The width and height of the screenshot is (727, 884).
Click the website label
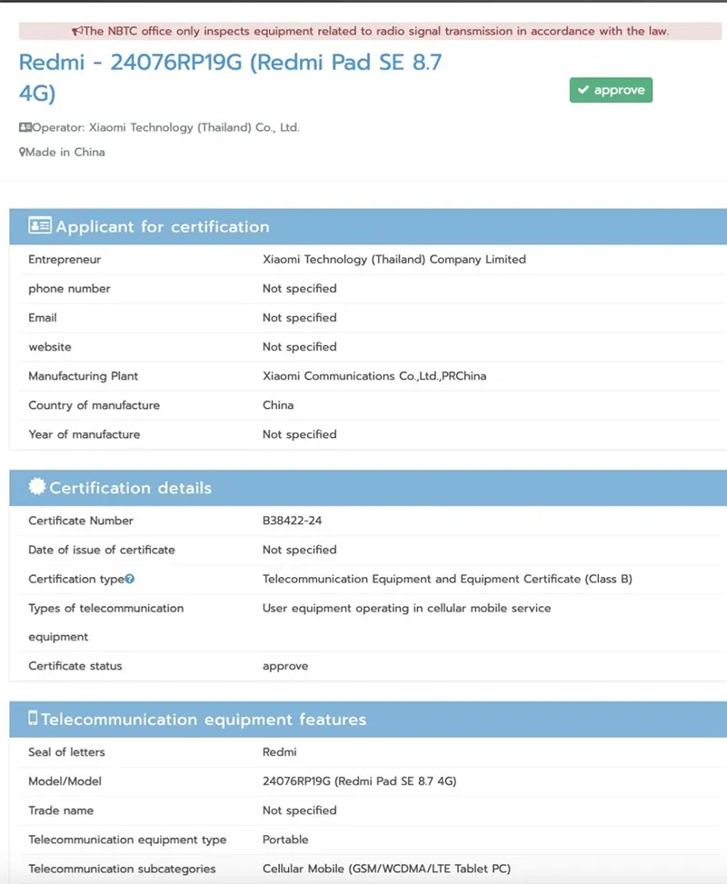(50, 347)
